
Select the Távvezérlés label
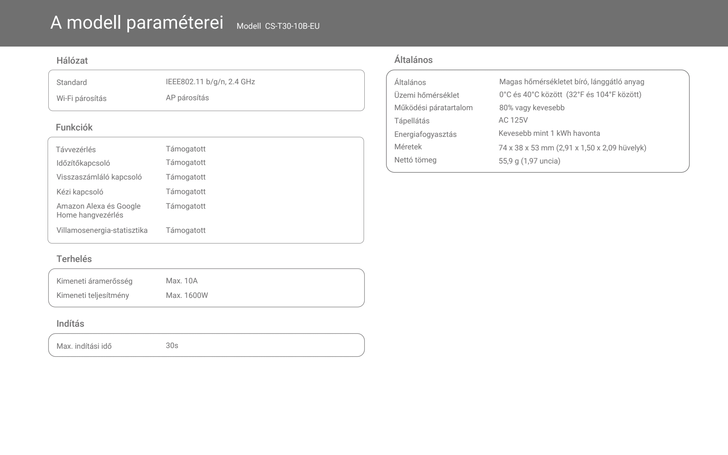click(x=76, y=150)
